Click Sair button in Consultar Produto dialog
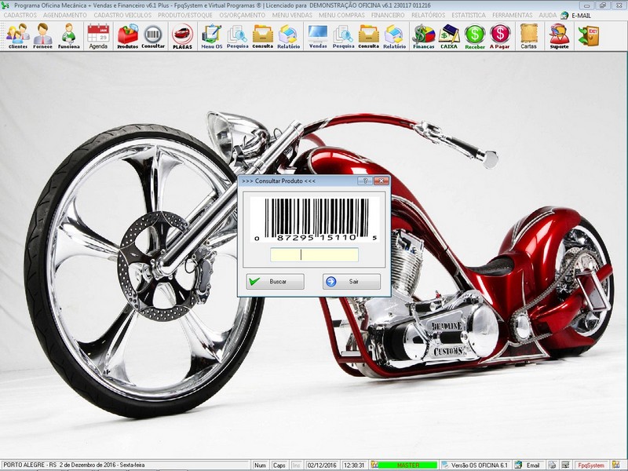 (352, 282)
